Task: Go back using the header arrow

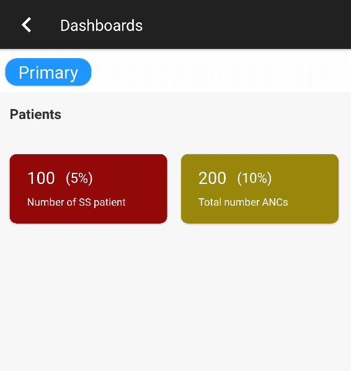Action: click(27, 25)
